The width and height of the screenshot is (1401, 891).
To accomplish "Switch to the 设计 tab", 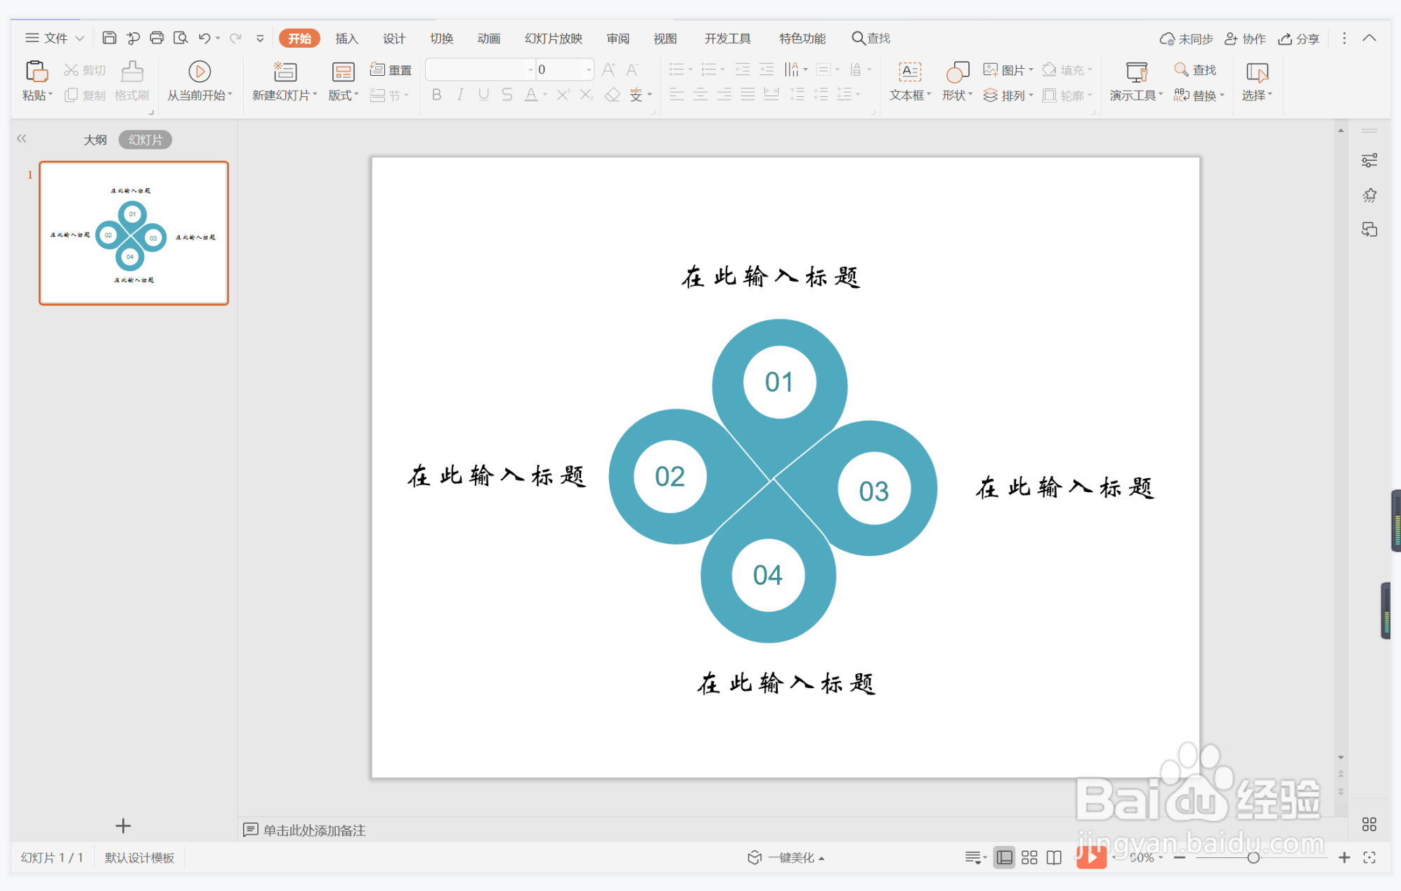I will tap(394, 38).
